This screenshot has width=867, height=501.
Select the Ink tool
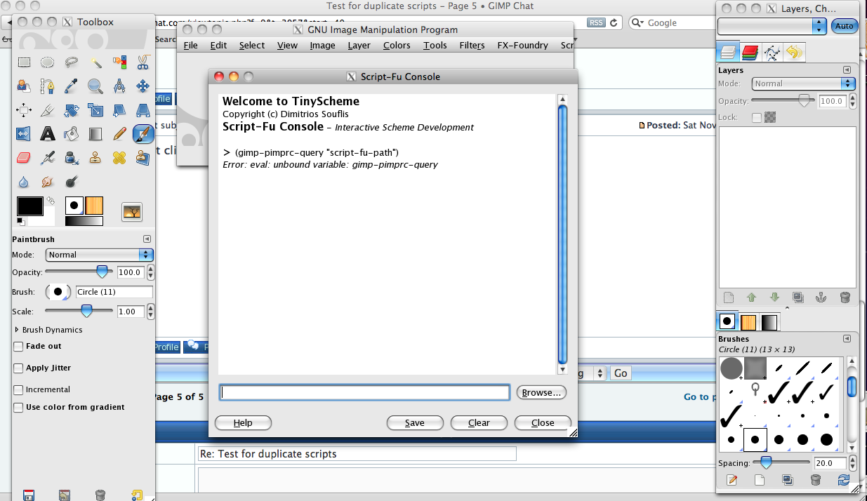click(72, 157)
